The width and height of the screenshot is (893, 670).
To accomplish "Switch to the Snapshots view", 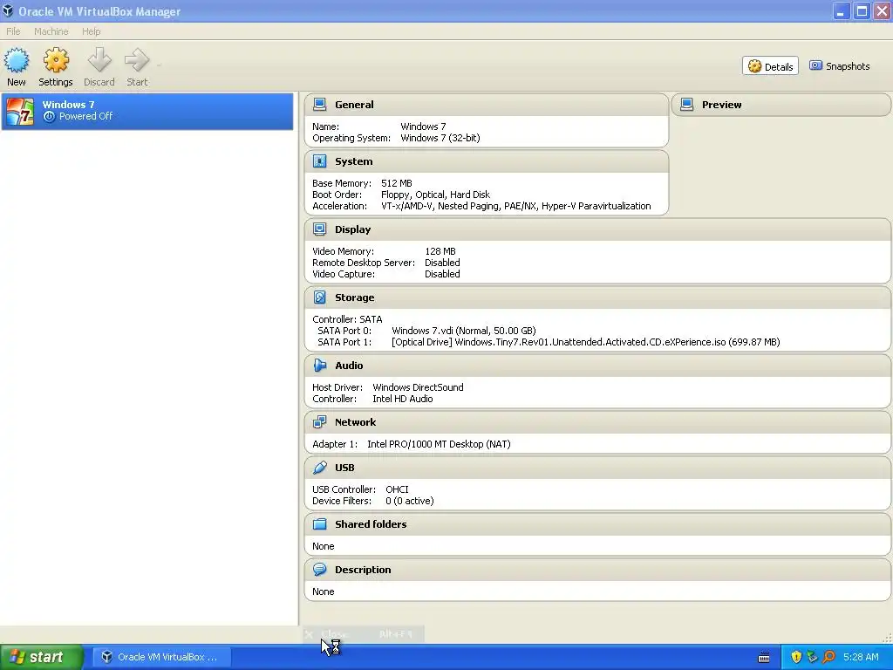I will pos(840,66).
